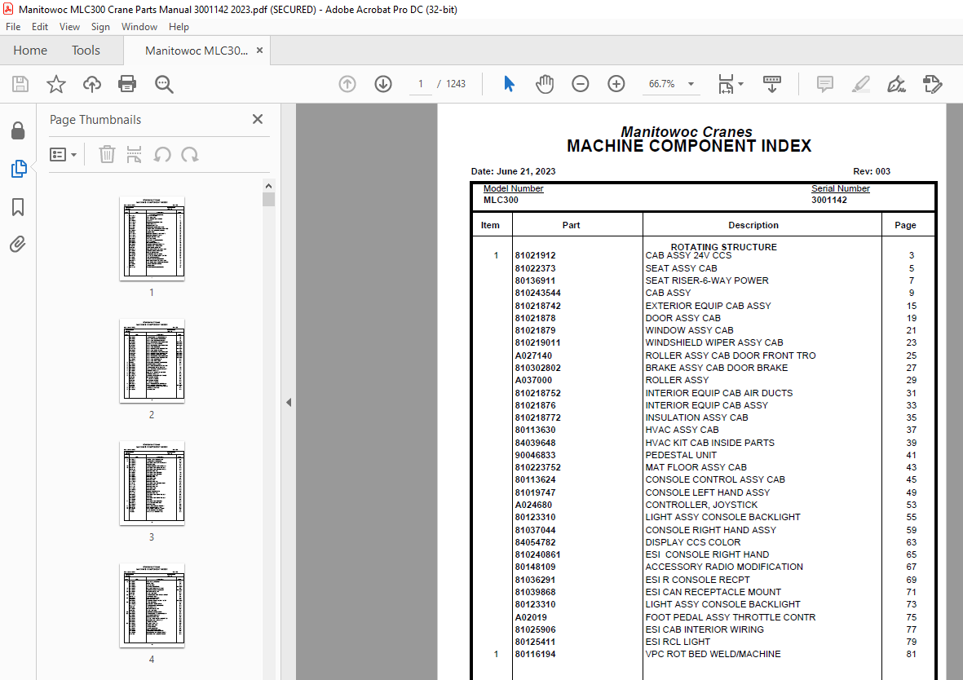This screenshot has width=963, height=680.
Task: Open the Edit menu
Action: [x=40, y=26]
